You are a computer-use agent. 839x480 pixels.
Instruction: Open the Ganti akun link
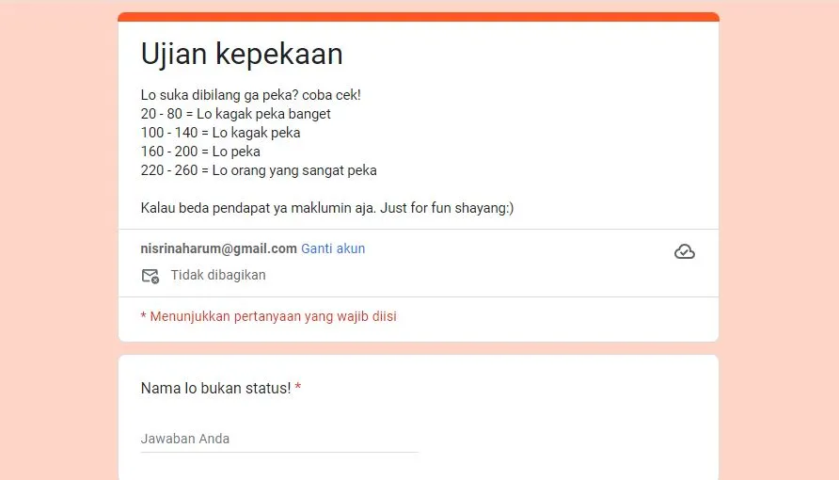(333, 248)
